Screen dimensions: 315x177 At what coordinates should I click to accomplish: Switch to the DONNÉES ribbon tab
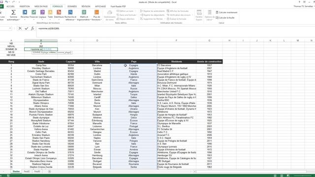pyautogui.click(x=72, y=6)
